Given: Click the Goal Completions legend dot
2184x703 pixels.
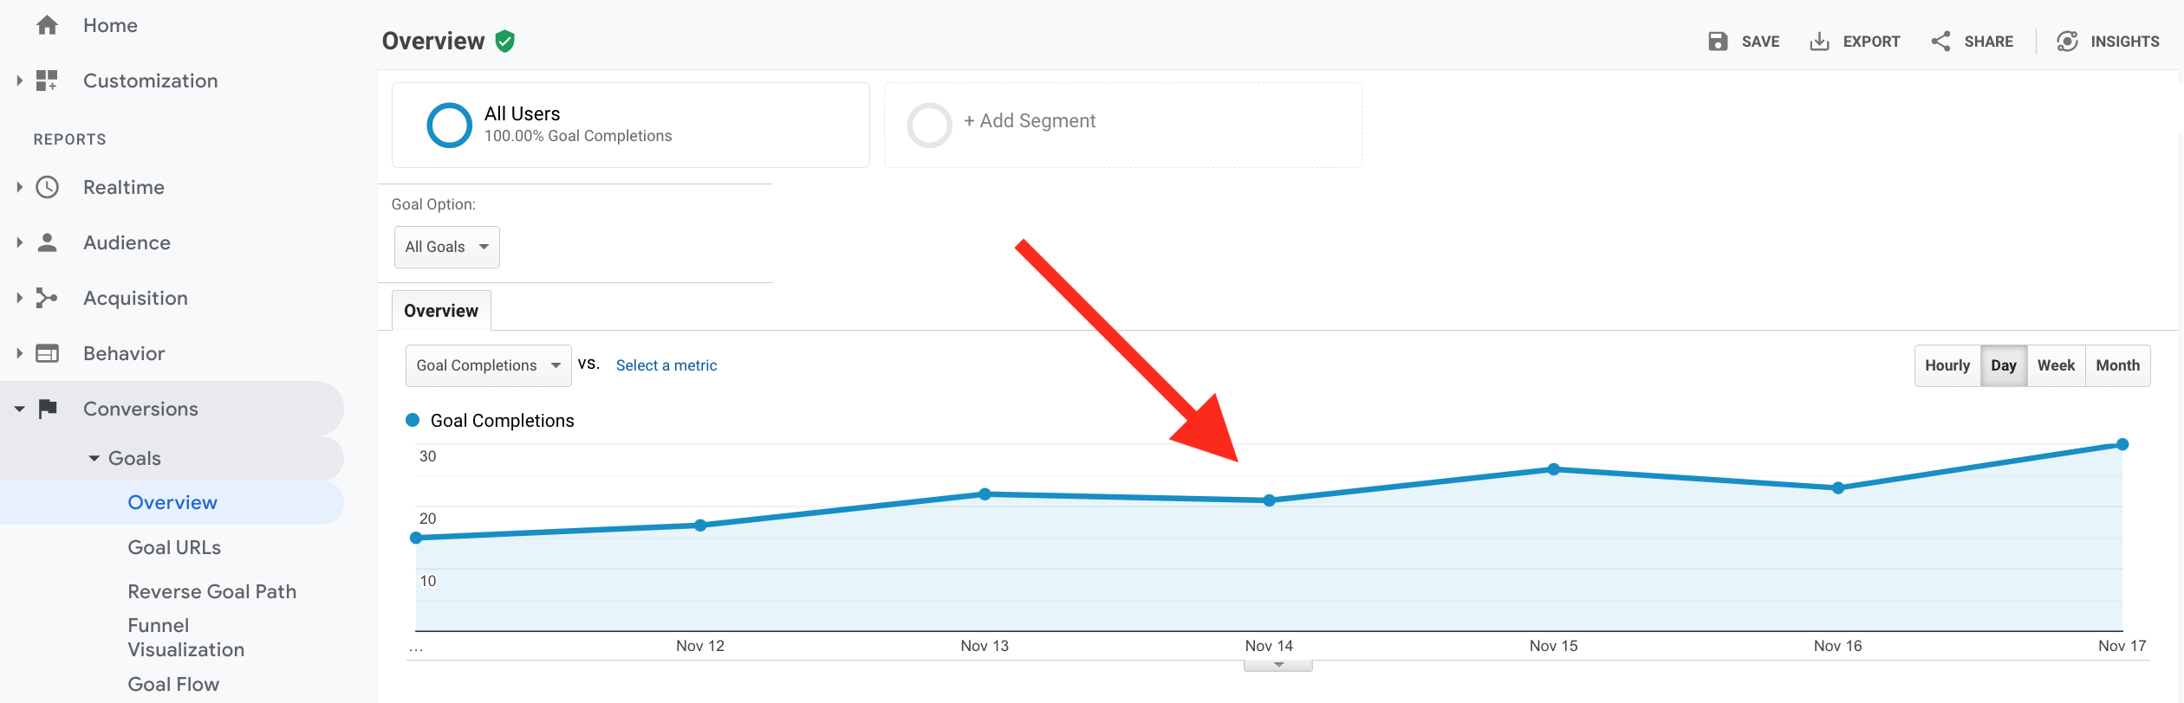Looking at the screenshot, I should pos(413,420).
